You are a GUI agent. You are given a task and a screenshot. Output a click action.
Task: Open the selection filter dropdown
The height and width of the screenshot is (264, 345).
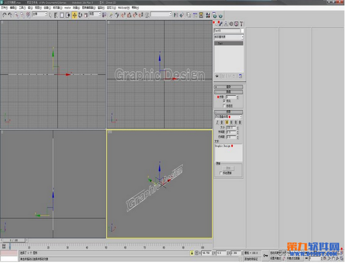pos(40,14)
